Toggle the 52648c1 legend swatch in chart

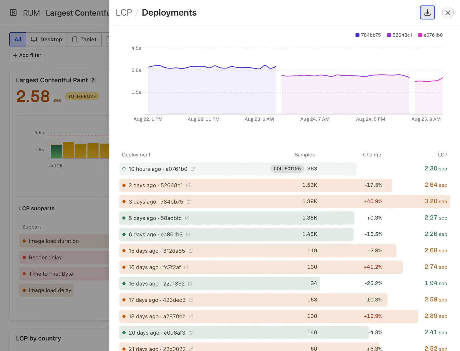click(389, 35)
